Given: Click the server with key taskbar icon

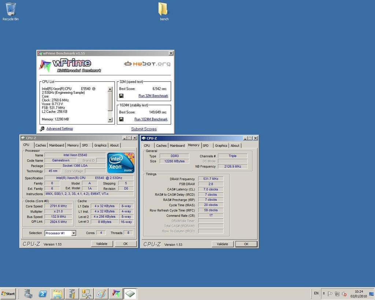Looking at the screenshot, I should coord(72,293).
